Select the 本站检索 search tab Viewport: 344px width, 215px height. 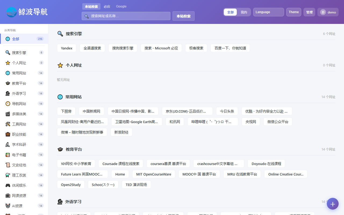(91, 6)
